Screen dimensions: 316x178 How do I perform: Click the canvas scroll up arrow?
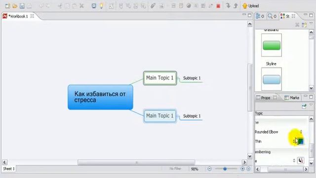coord(250,24)
